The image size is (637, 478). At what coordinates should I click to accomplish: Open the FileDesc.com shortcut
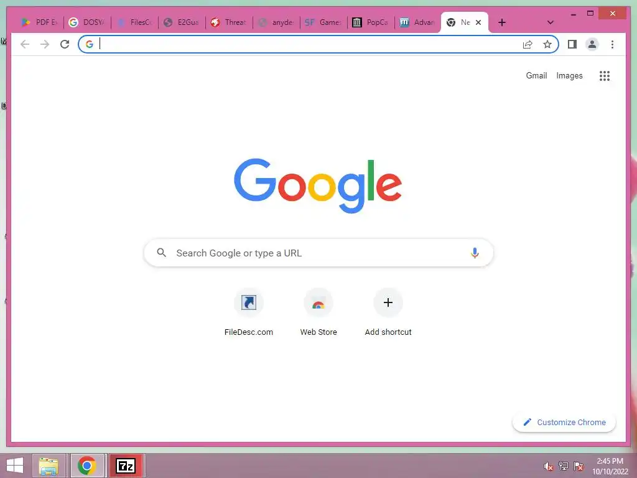tap(249, 312)
